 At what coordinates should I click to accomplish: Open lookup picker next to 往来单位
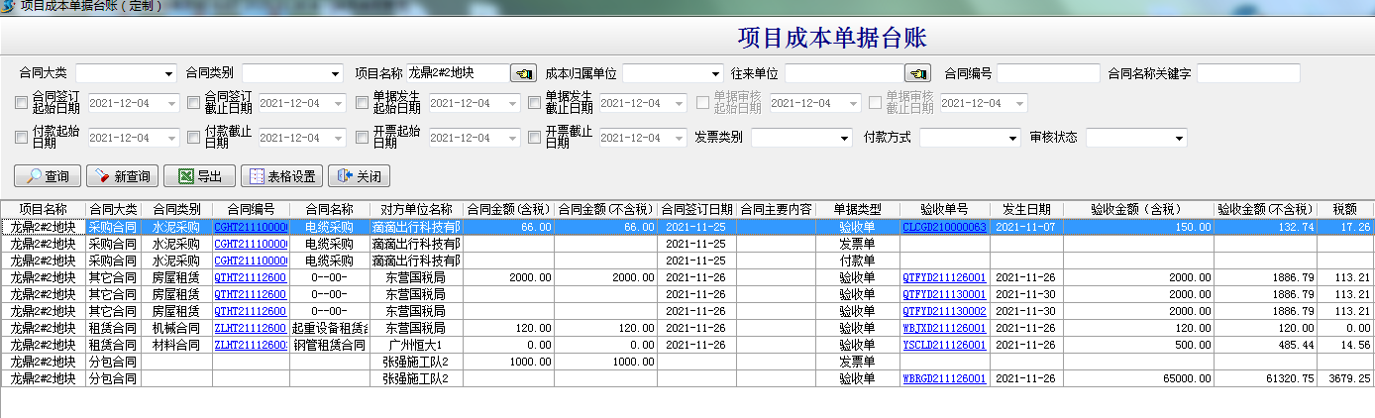point(917,73)
